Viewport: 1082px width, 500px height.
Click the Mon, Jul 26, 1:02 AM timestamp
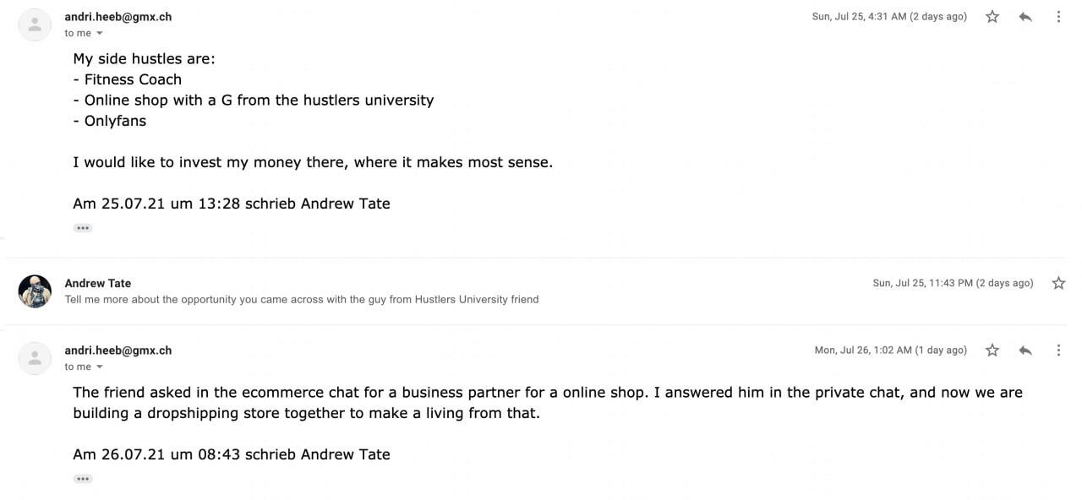click(890, 351)
